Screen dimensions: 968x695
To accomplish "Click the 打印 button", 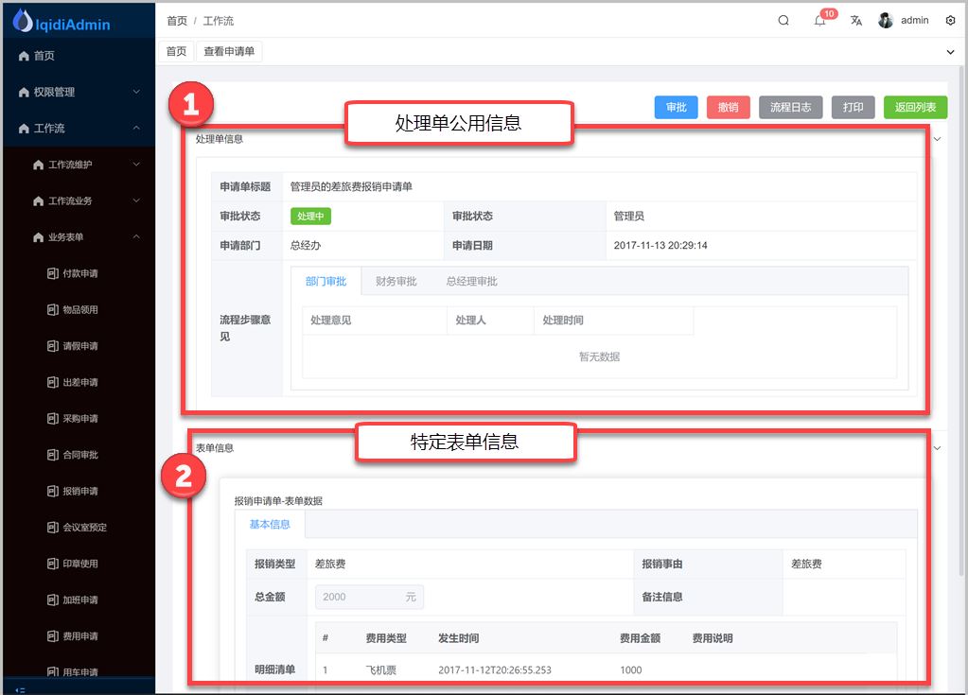I will click(854, 107).
